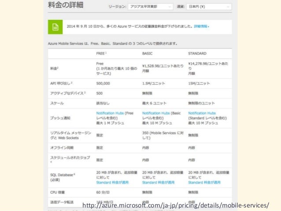Screen dimensions: 281x211
Task: Click the FREE column header
Action: pos(101,53)
